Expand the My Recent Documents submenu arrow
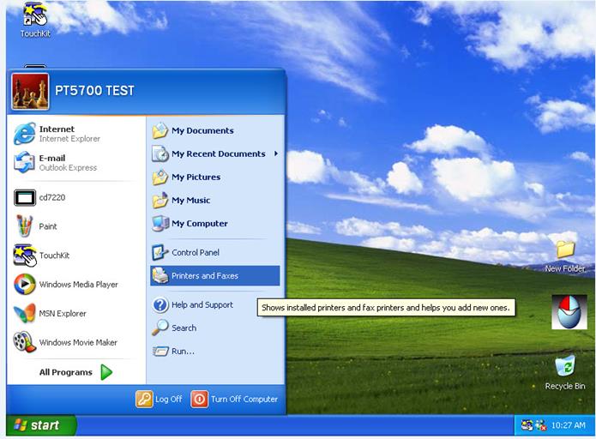The width and height of the screenshot is (596, 439). tap(276, 153)
